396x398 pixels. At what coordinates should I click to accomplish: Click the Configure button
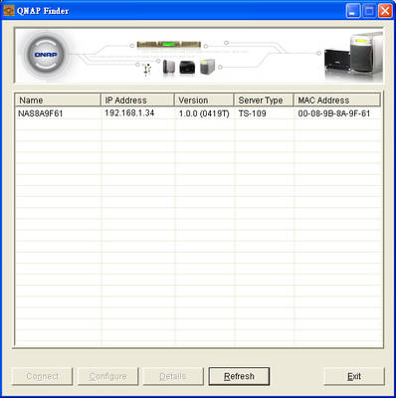[107, 376]
